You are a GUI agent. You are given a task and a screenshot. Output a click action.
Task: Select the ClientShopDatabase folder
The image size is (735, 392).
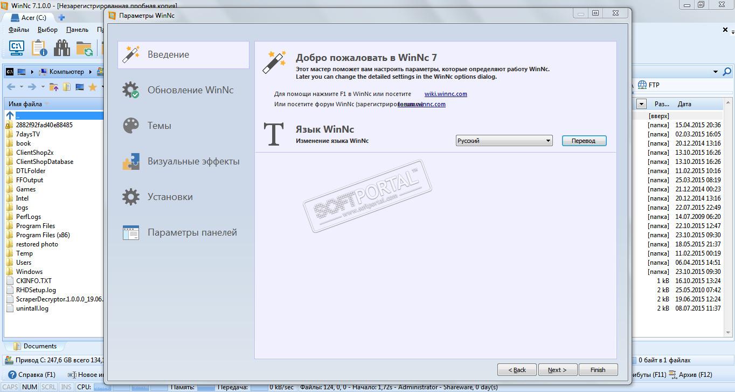coord(45,161)
